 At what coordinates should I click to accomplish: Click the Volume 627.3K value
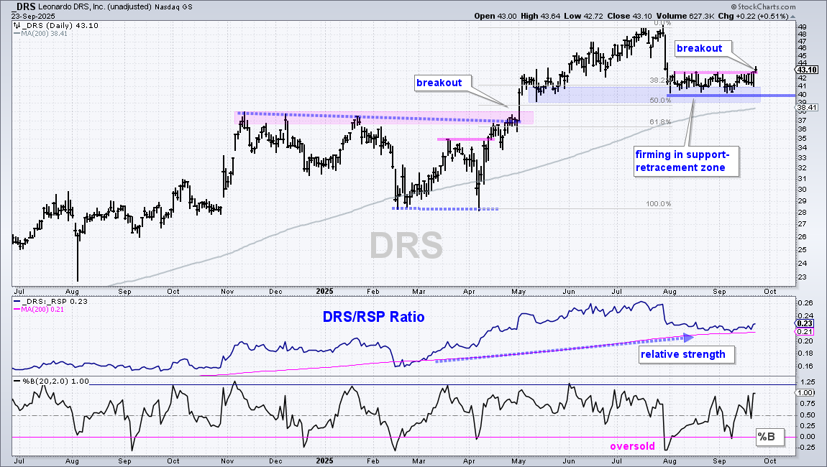click(x=685, y=16)
